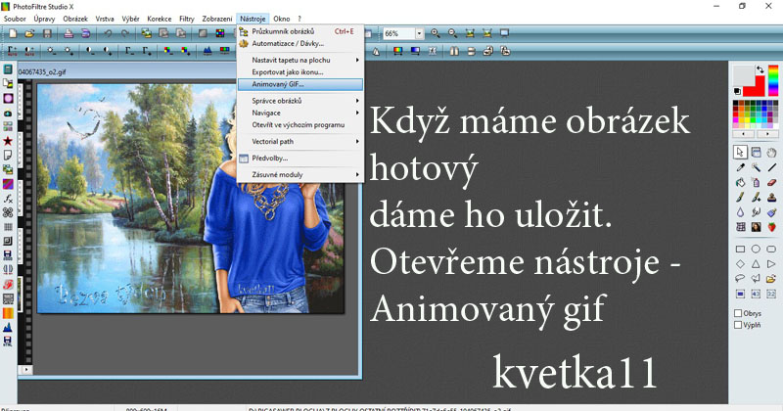Select the Eyedropper pipette tool
The height and width of the screenshot is (411, 783).
[740, 167]
